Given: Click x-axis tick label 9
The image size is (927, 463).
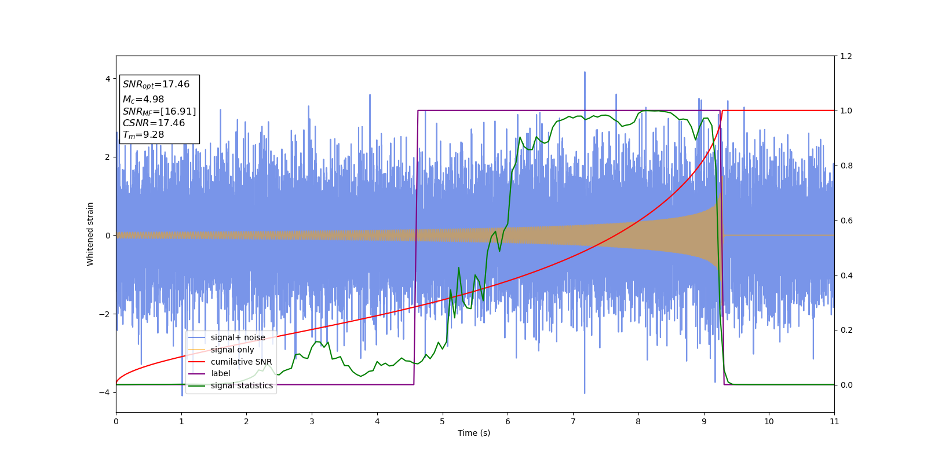Looking at the screenshot, I should pyautogui.click(x=704, y=421).
